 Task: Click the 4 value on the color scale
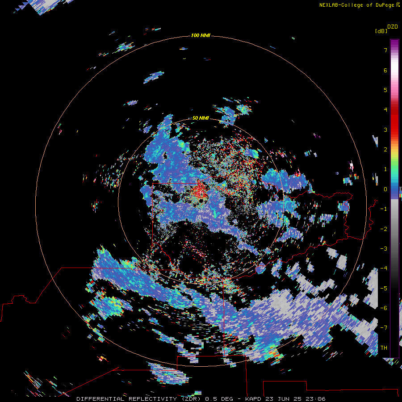385,110
